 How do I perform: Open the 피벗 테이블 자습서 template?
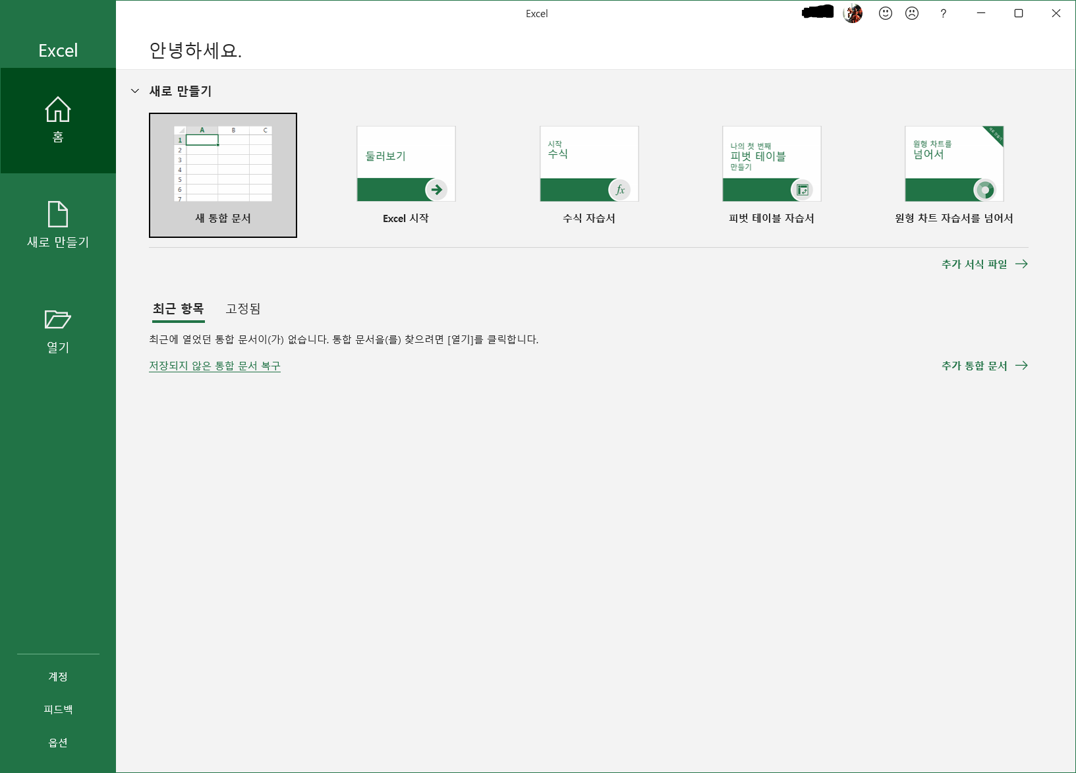[772, 175]
